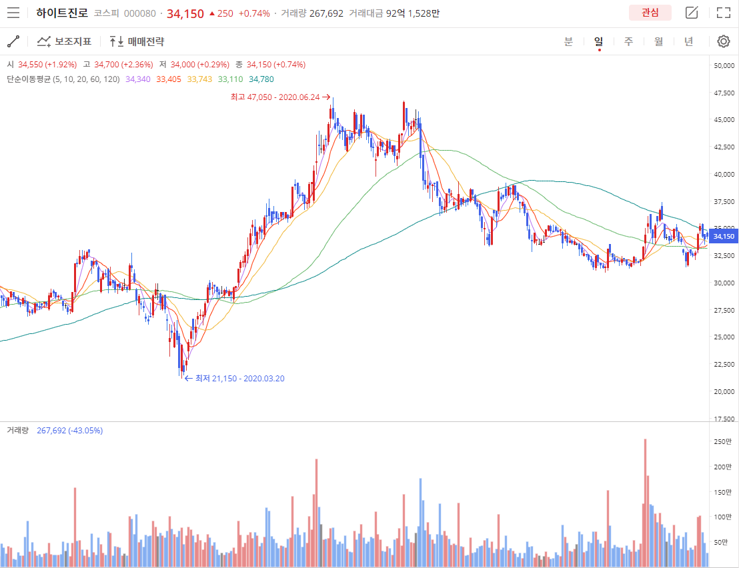The width and height of the screenshot is (739, 568).
Task: Switch to 일 daily chart
Action: [x=598, y=41]
